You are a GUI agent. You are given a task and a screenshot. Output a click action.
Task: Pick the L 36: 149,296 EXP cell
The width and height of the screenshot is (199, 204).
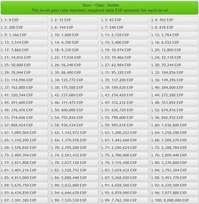coord(175,80)
